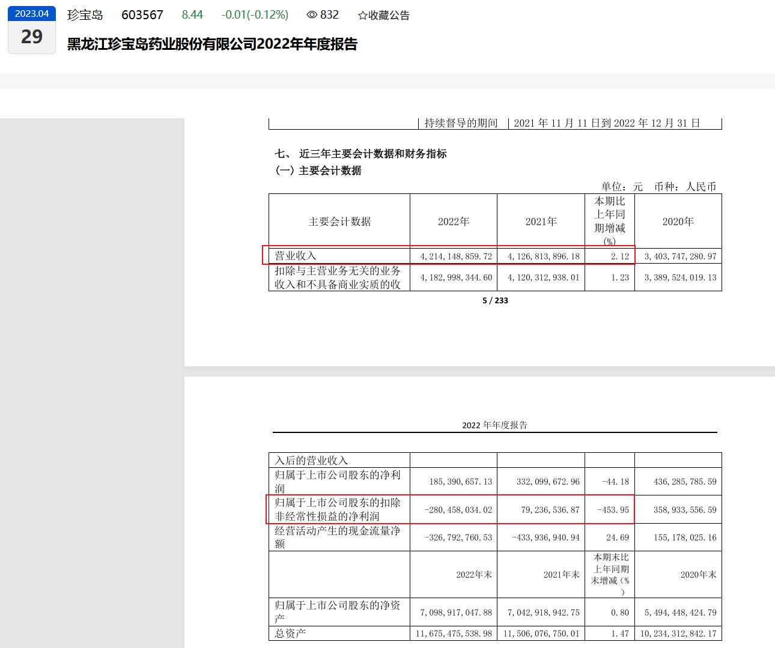Viewport: 775px width, 648px height.
Task: Click the 营业收入 row label
Action: 296,256
